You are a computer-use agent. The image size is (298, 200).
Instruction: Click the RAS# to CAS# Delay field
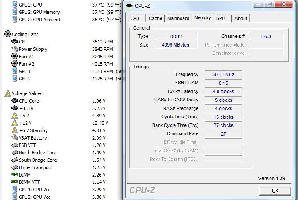pos(223,100)
